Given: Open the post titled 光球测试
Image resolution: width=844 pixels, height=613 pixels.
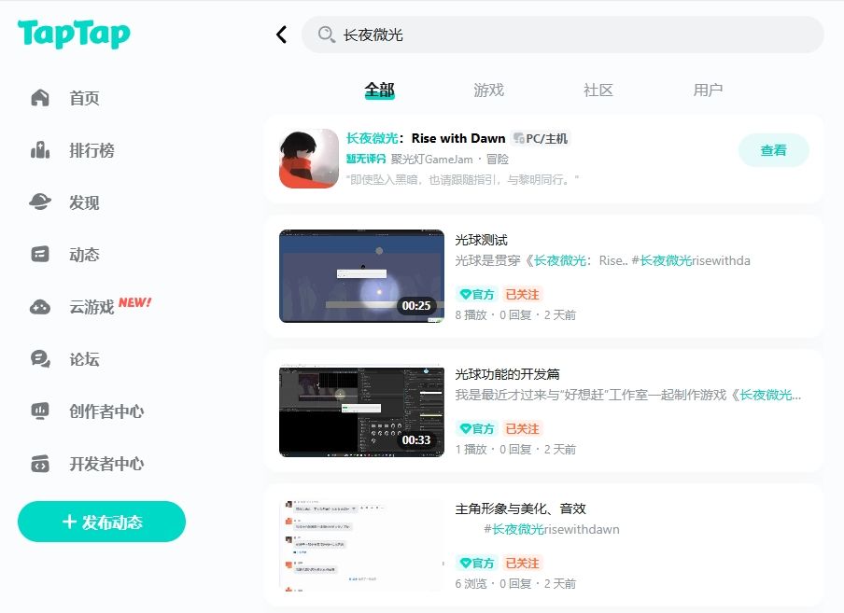Looking at the screenshot, I should pyautogui.click(x=481, y=240).
